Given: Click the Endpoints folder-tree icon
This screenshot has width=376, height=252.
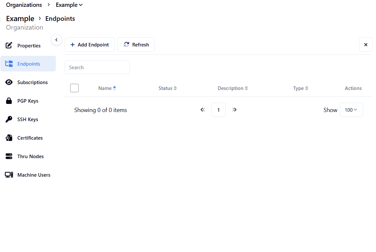Looking at the screenshot, I should click(x=9, y=64).
